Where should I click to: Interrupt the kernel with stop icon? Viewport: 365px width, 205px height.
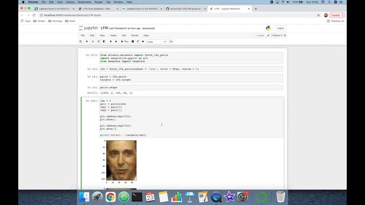pos(133,42)
